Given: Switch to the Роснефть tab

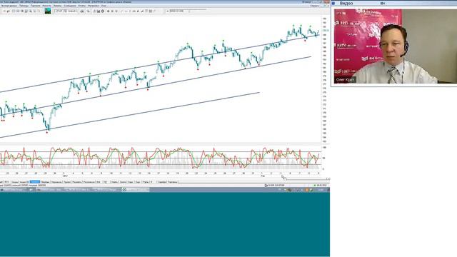Looking at the screenshot, I should 77,182.
